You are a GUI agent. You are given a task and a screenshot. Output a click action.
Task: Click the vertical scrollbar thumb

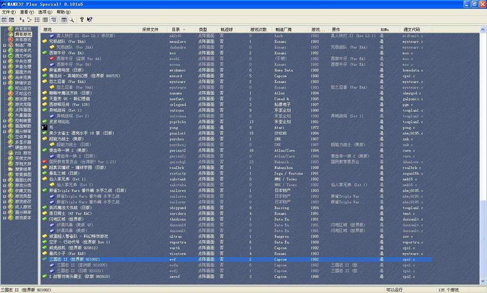[x=483, y=239]
